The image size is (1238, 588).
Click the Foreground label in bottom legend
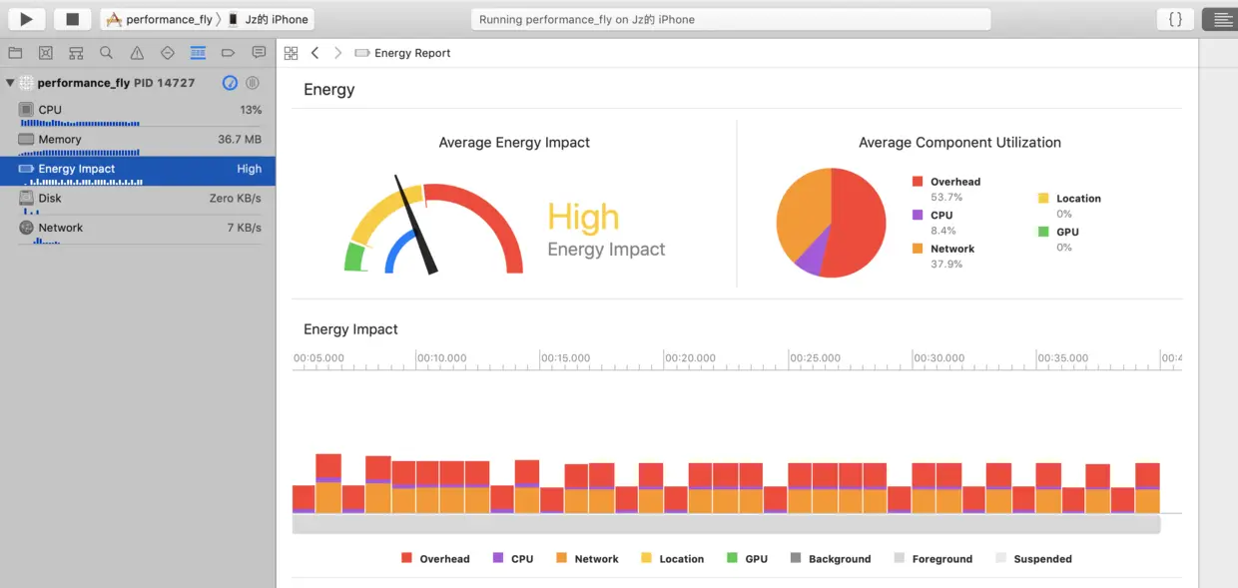click(942, 559)
